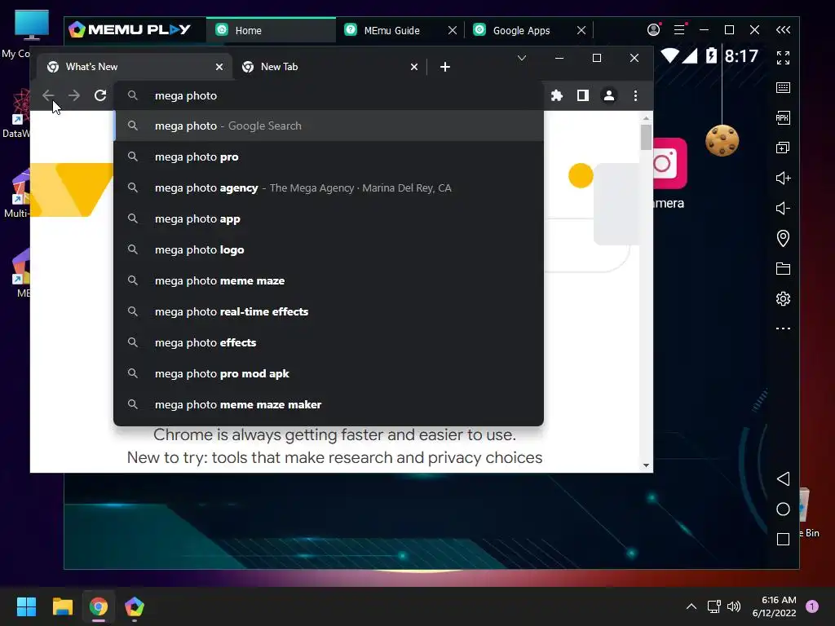Switch to the MEmu Home tab
The width and height of the screenshot is (835, 626).
click(271, 30)
